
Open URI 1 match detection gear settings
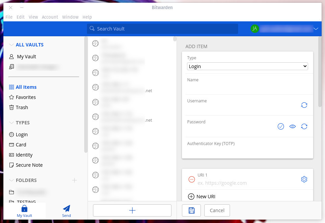tap(304, 179)
